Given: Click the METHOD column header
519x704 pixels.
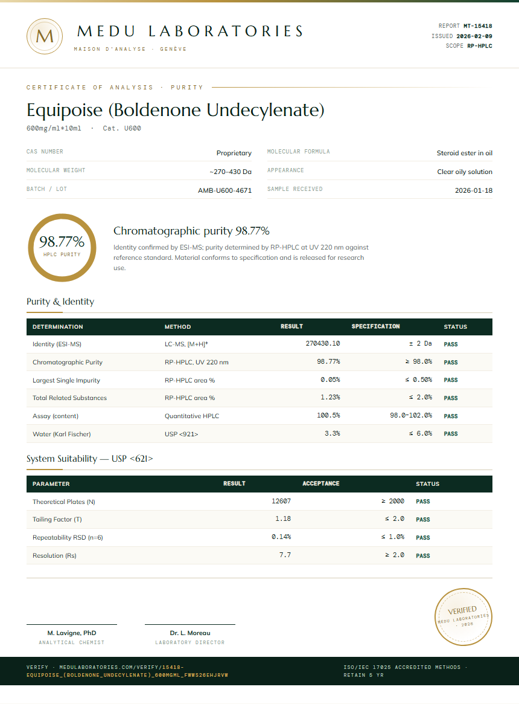Looking at the screenshot, I should point(177,327).
